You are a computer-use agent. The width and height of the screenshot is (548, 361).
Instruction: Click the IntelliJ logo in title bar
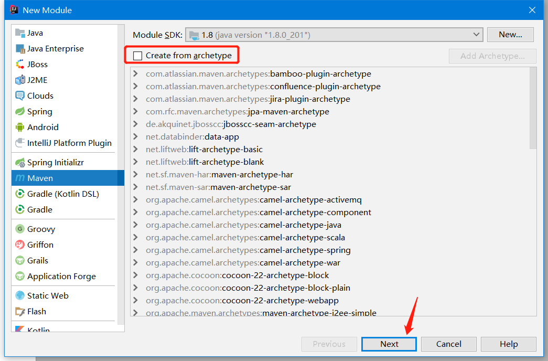tap(14, 10)
